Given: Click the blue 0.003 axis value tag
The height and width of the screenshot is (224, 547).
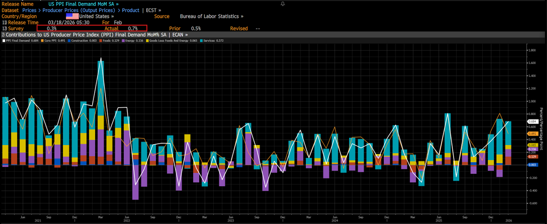Looking at the screenshot, I should (x=532, y=164).
